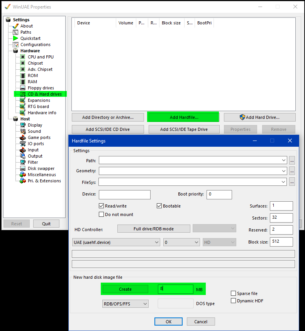
Task: Click the Output icon
Action: tap(23, 156)
